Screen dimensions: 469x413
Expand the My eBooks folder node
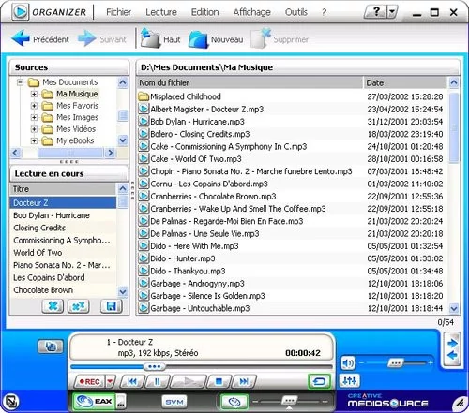click(34, 140)
